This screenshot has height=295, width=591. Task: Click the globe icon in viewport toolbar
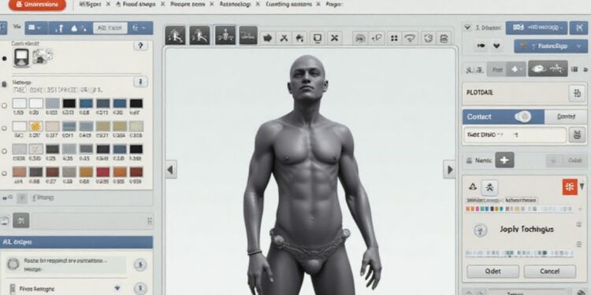[x=428, y=38]
